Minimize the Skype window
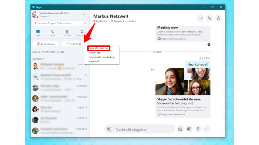 (204, 7)
